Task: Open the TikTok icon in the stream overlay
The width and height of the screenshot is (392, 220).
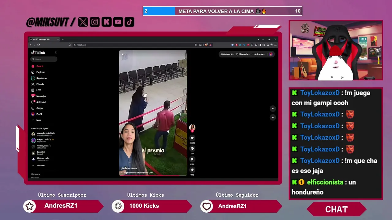Action: [129, 22]
